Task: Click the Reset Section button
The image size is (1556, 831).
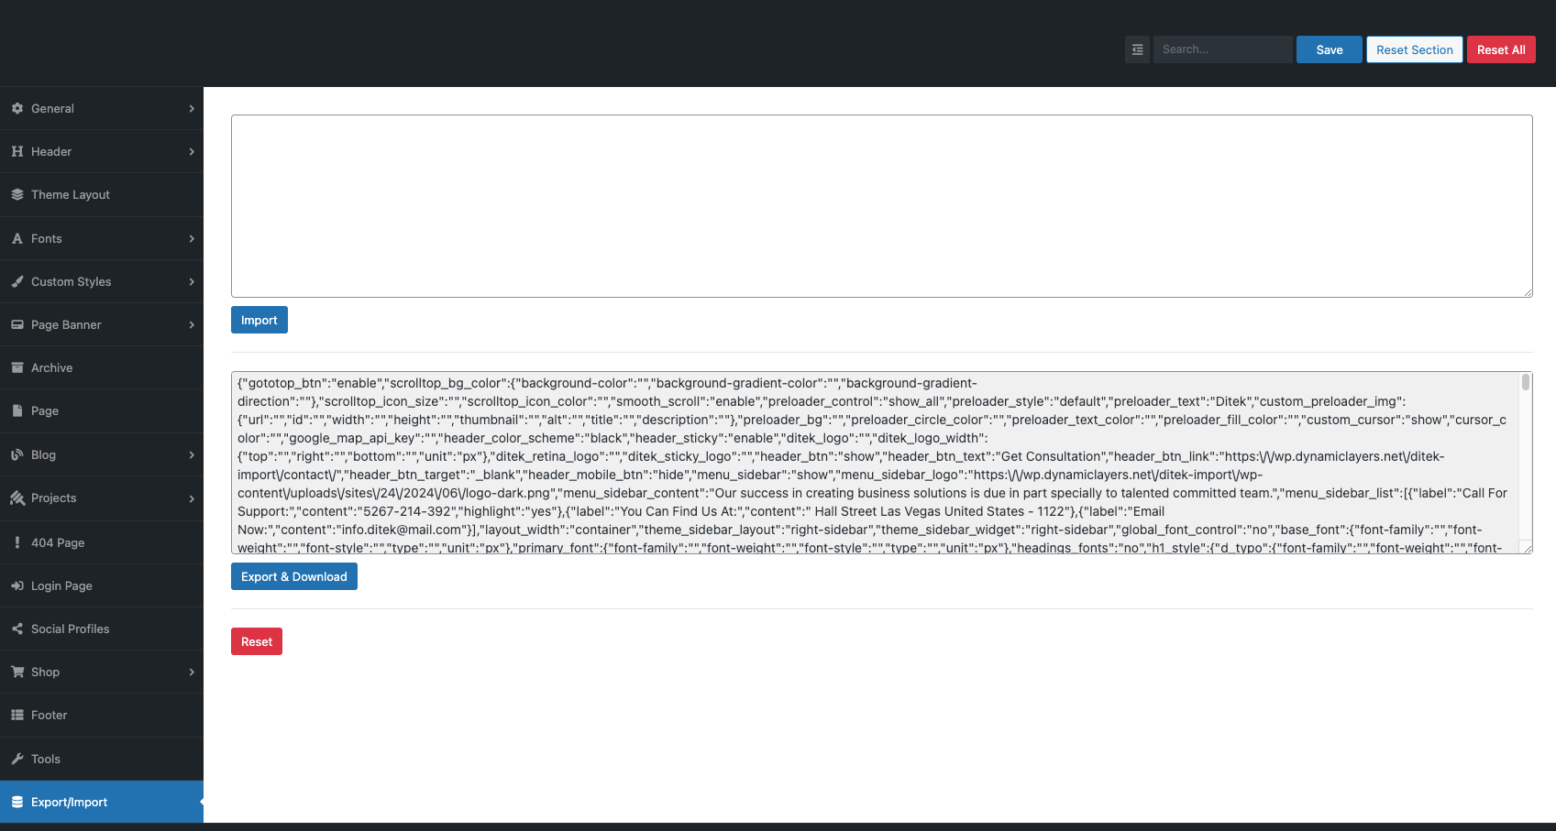Action: [x=1415, y=49]
